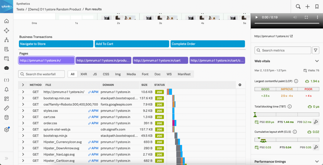Open APM link for styles.css
This screenshot has height=165, width=323.
click(93, 111)
